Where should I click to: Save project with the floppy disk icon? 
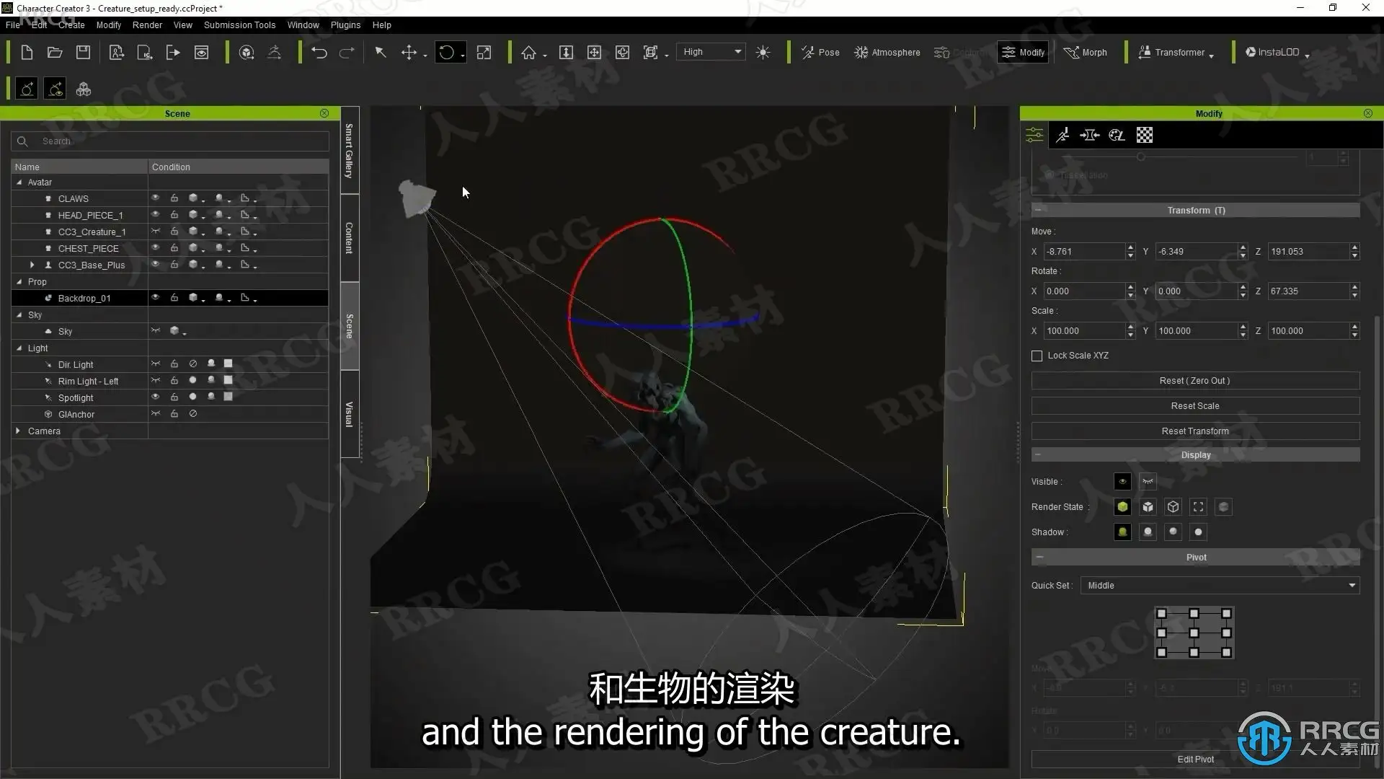tap(84, 52)
